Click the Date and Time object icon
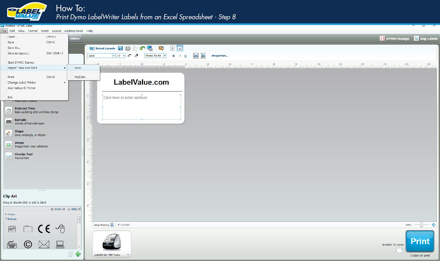Viewport: 440px width, 261px height. [9, 110]
